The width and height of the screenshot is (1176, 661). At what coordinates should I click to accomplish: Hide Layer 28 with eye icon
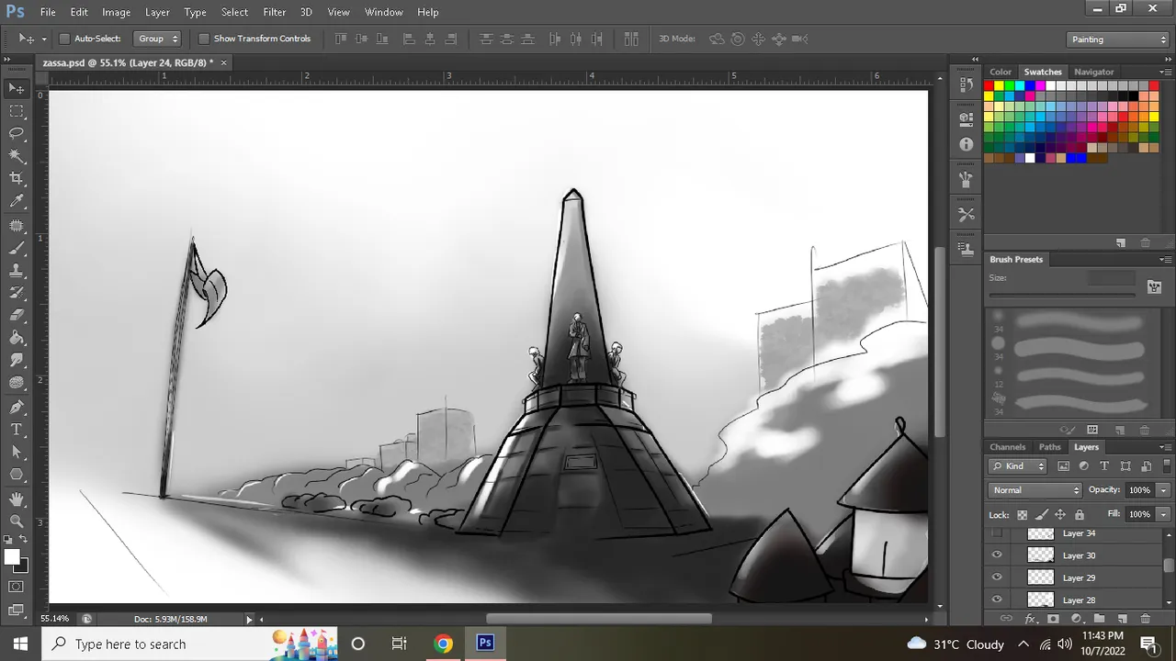(997, 599)
